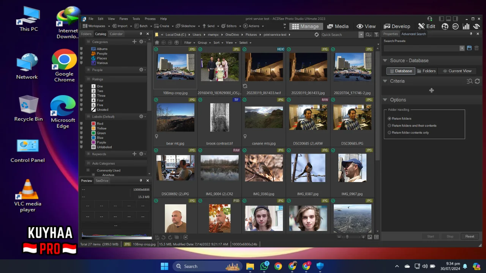486x273 pixels.
Task: Toggle the People category marker
Action: pos(81,53)
